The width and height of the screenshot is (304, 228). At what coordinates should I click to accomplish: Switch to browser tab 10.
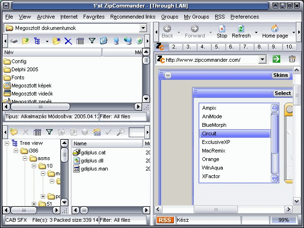pos(289,47)
